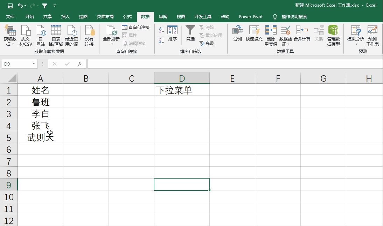Click the Get Data (获取数据) icon
383x226 pixels.
tap(10, 31)
